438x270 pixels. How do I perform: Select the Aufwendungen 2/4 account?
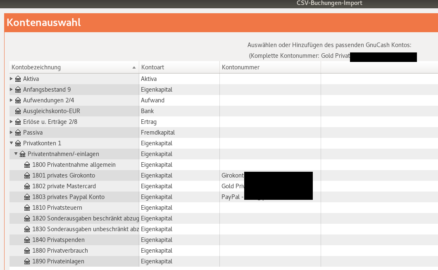[224, 100]
